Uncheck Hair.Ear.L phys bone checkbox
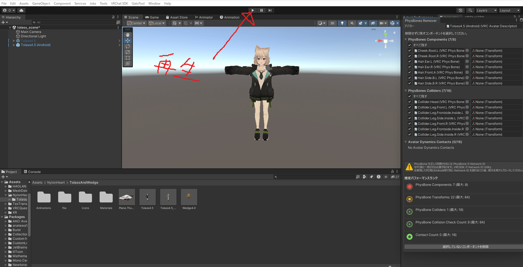Viewport: 523px width, 267px height. tap(409, 61)
